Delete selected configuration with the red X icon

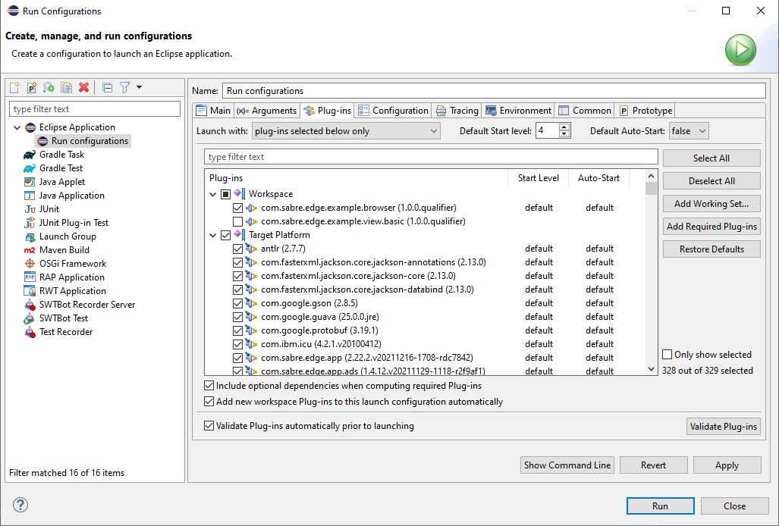(x=83, y=88)
